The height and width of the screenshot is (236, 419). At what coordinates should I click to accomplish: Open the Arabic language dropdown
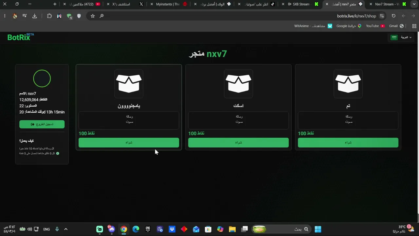(401, 37)
